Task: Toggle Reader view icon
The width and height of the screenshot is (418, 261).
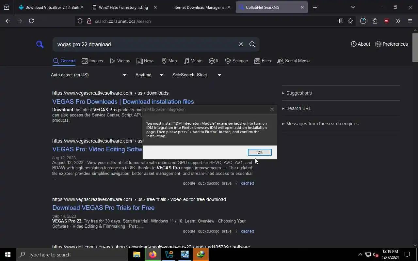Action: coord(341,21)
